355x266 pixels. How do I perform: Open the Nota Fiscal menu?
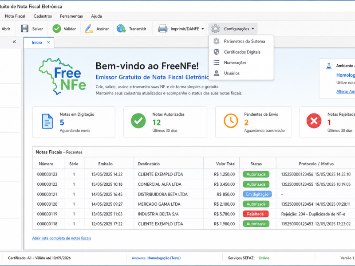15,16
